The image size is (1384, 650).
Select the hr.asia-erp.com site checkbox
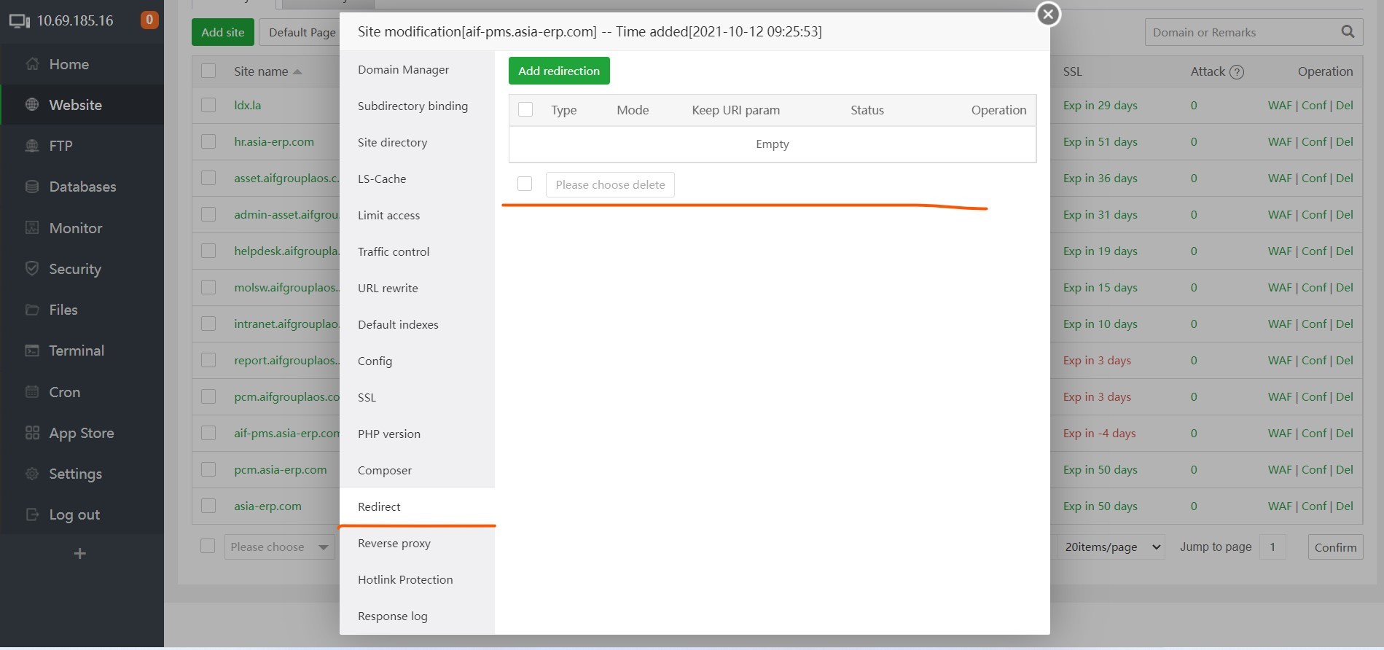pyautogui.click(x=208, y=141)
